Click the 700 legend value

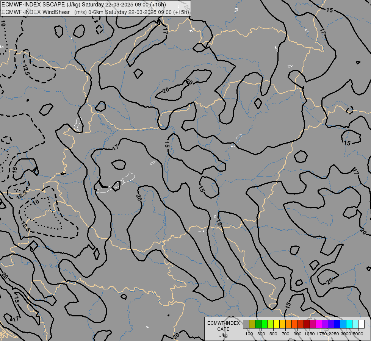click(x=286, y=334)
